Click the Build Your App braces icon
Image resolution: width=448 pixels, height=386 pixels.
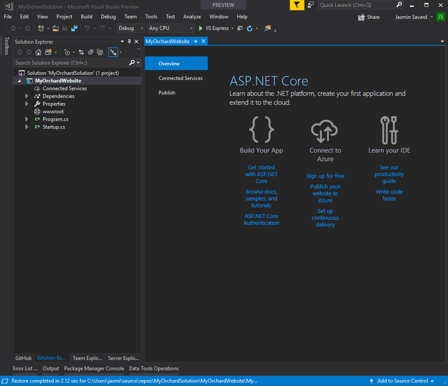click(x=262, y=130)
